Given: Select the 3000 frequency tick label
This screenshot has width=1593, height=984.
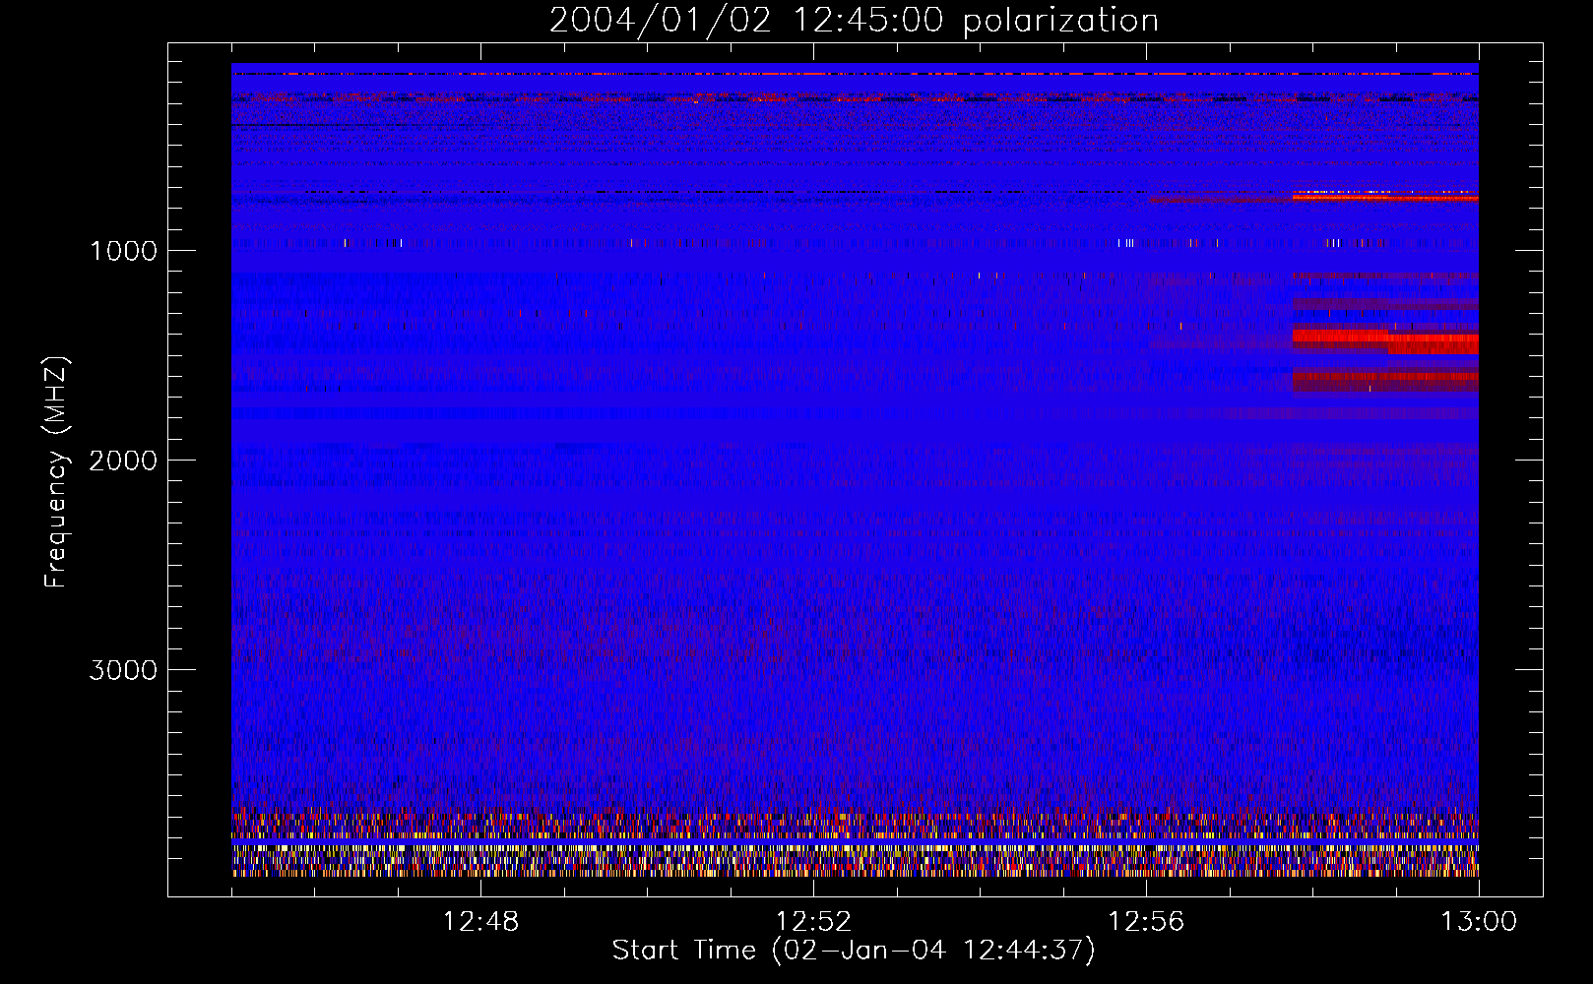Looking at the screenshot, I should (x=123, y=670).
